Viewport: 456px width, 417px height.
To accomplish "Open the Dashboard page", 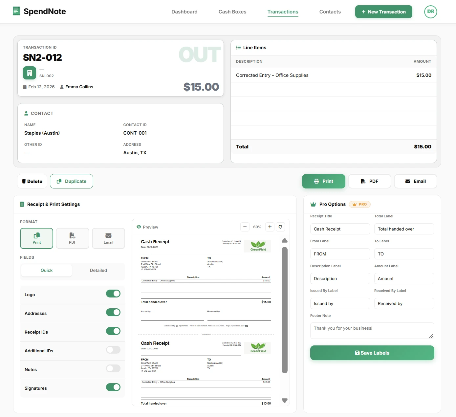I will click(184, 11).
